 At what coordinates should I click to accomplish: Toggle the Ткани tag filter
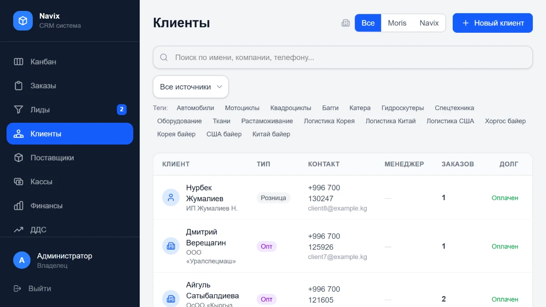coord(222,121)
